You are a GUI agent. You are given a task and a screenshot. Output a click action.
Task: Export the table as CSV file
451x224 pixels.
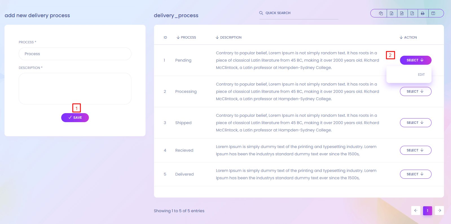coord(402,13)
